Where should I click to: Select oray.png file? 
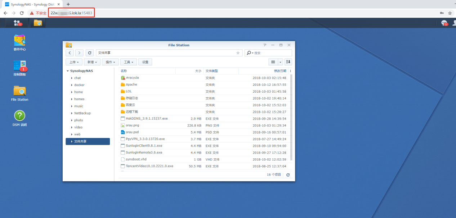(x=204, y=125)
